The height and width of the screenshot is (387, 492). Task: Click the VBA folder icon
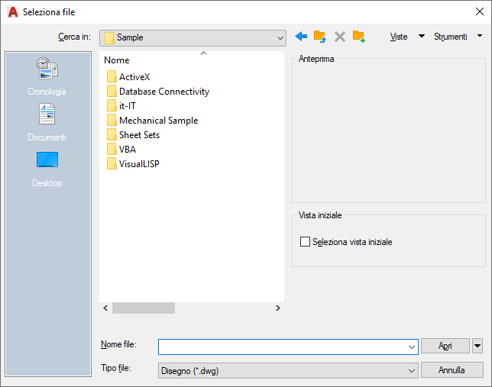tap(112, 149)
